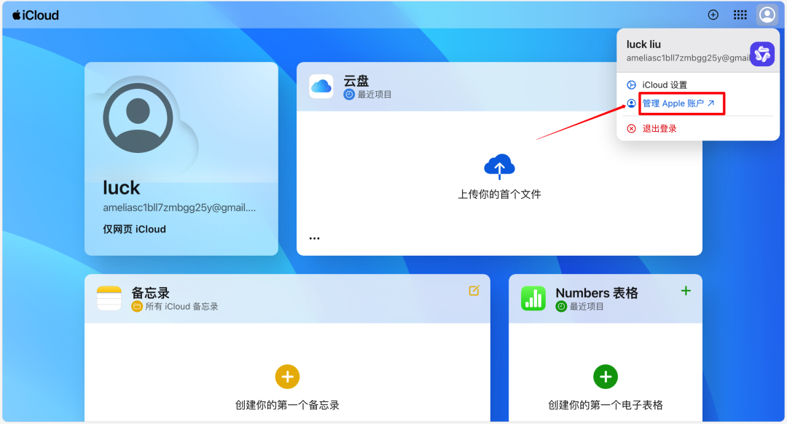787x424 pixels.
Task: Click the Numbers 表格 title text
Action: (596, 293)
